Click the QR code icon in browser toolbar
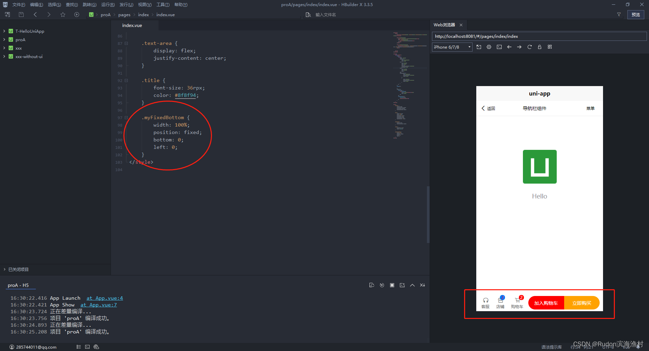The width and height of the screenshot is (649, 351). [550, 47]
